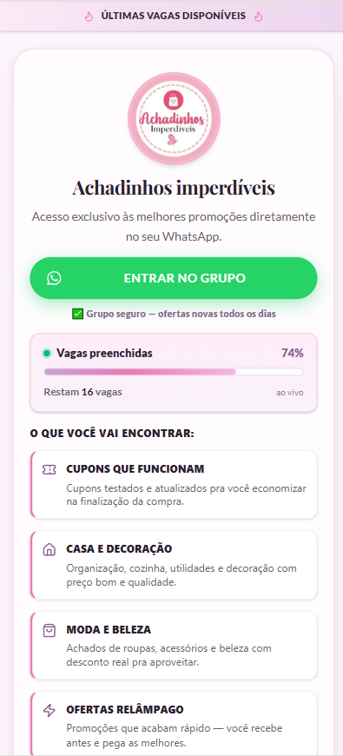Click the Achadinhos imperdíveis heading

click(x=174, y=188)
